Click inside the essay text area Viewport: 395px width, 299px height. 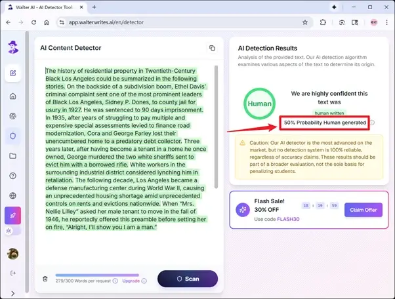click(x=126, y=149)
